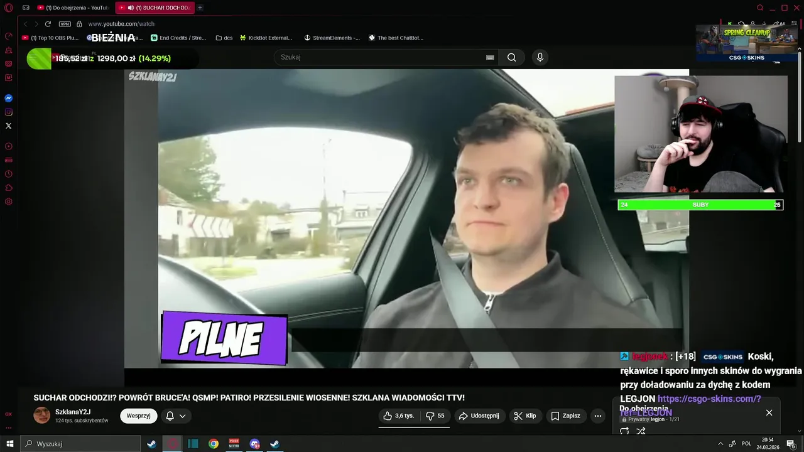The width and height of the screenshot is (804, 452).
Task: Open POL language input indicator
Action: (x=746, y=444)
